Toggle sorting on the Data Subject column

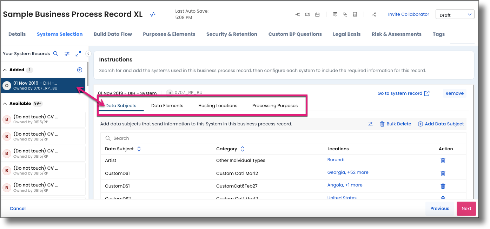point(139,149)
